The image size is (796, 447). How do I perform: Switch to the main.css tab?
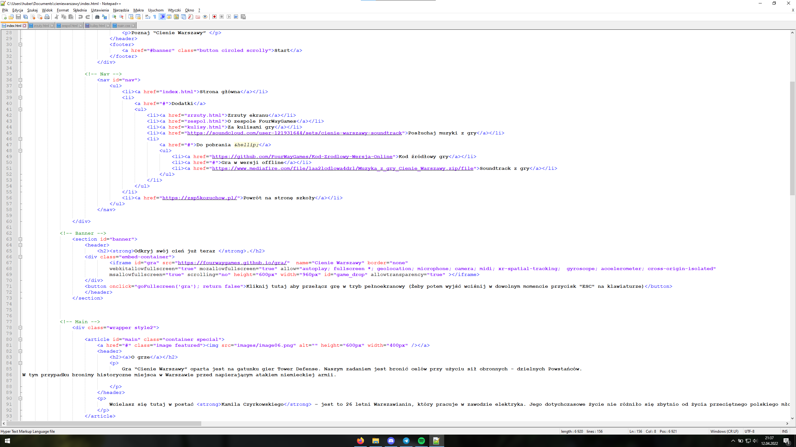pyautogui.click(x=123, y=26)
